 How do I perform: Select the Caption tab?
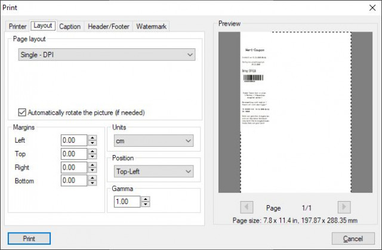(x=70, y=26)
